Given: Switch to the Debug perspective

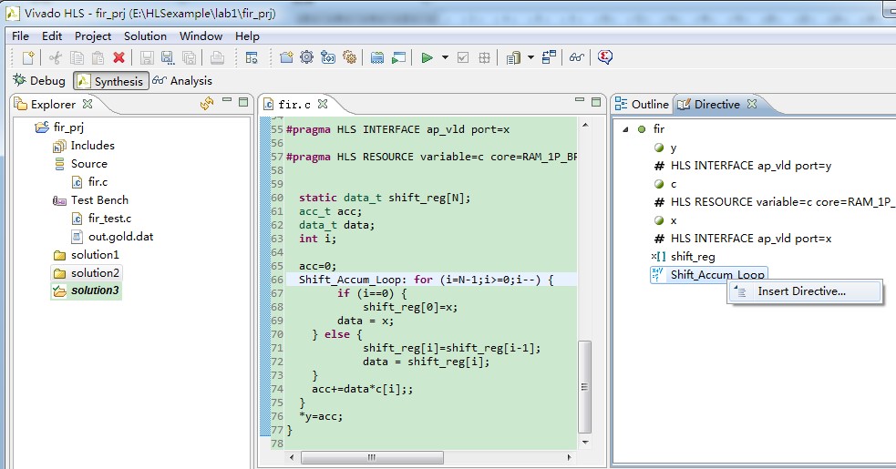Looking at the screenshot, I should pos(38,81).
